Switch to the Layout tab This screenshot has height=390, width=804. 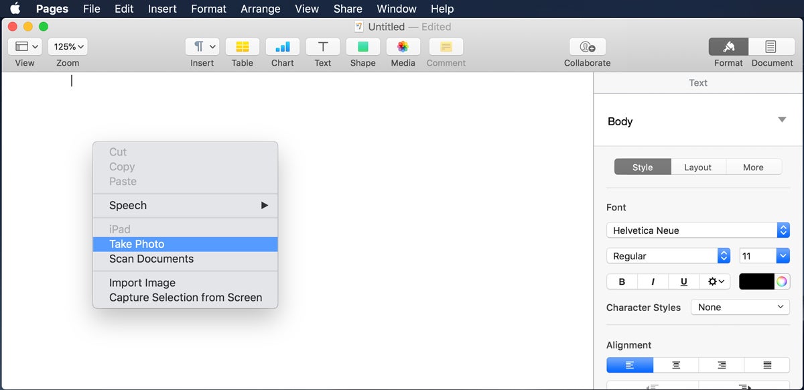pyautogui.click(x=697, y=168)
